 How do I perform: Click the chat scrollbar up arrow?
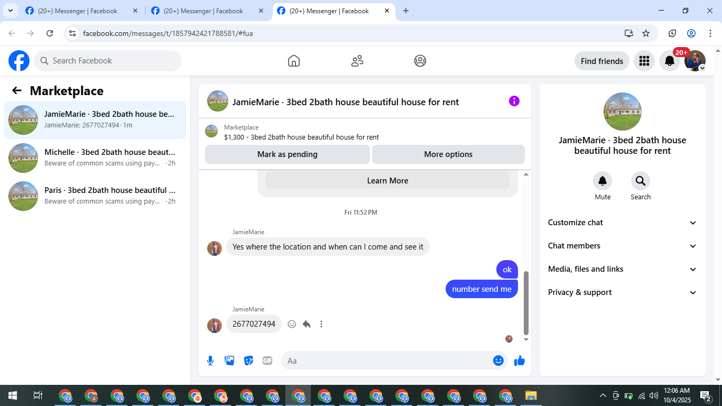pos(526,174)
